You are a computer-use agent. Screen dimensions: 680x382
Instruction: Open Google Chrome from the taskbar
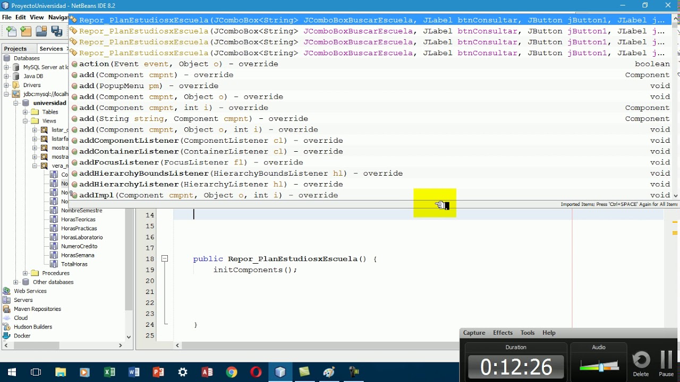point(232,372)
